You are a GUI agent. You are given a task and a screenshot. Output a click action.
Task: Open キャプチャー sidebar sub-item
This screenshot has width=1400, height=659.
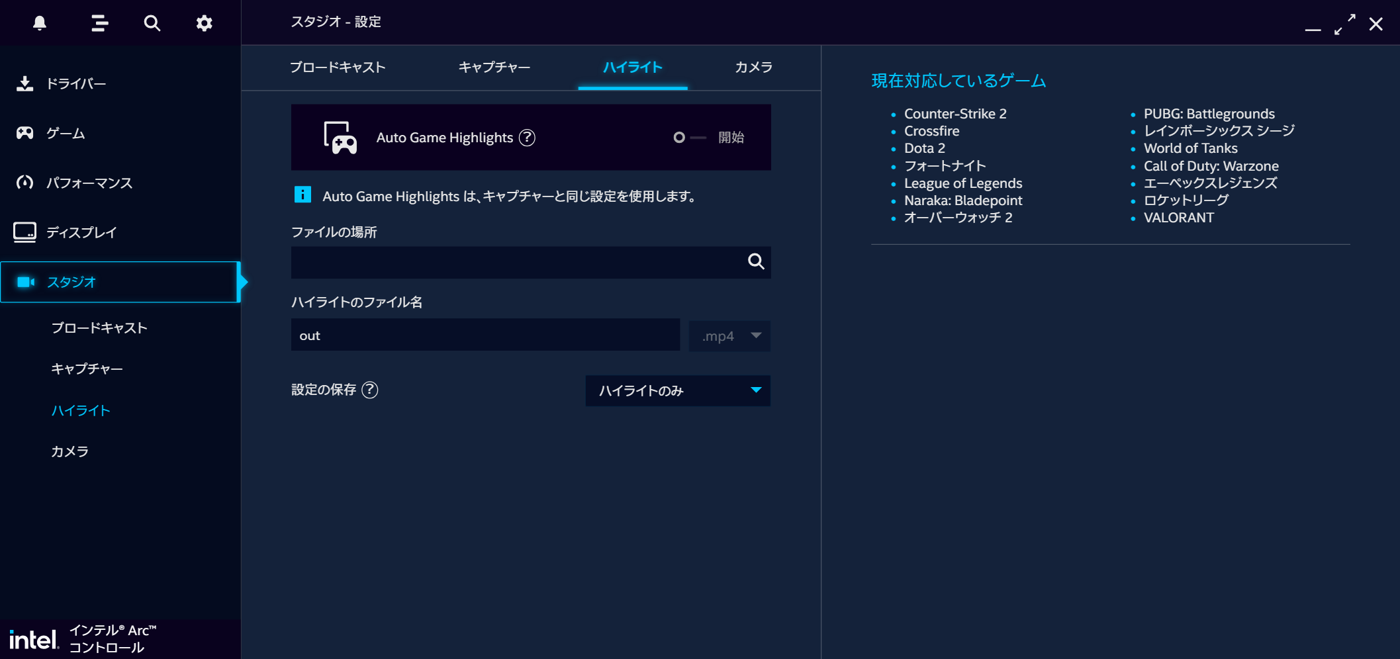click(x=87, y=369)
